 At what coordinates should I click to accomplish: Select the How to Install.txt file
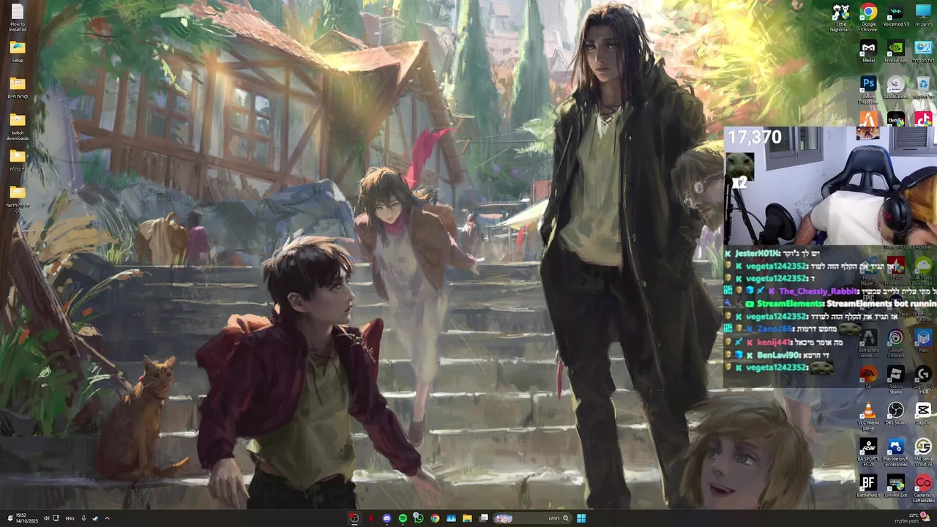(x=18, y=18)
